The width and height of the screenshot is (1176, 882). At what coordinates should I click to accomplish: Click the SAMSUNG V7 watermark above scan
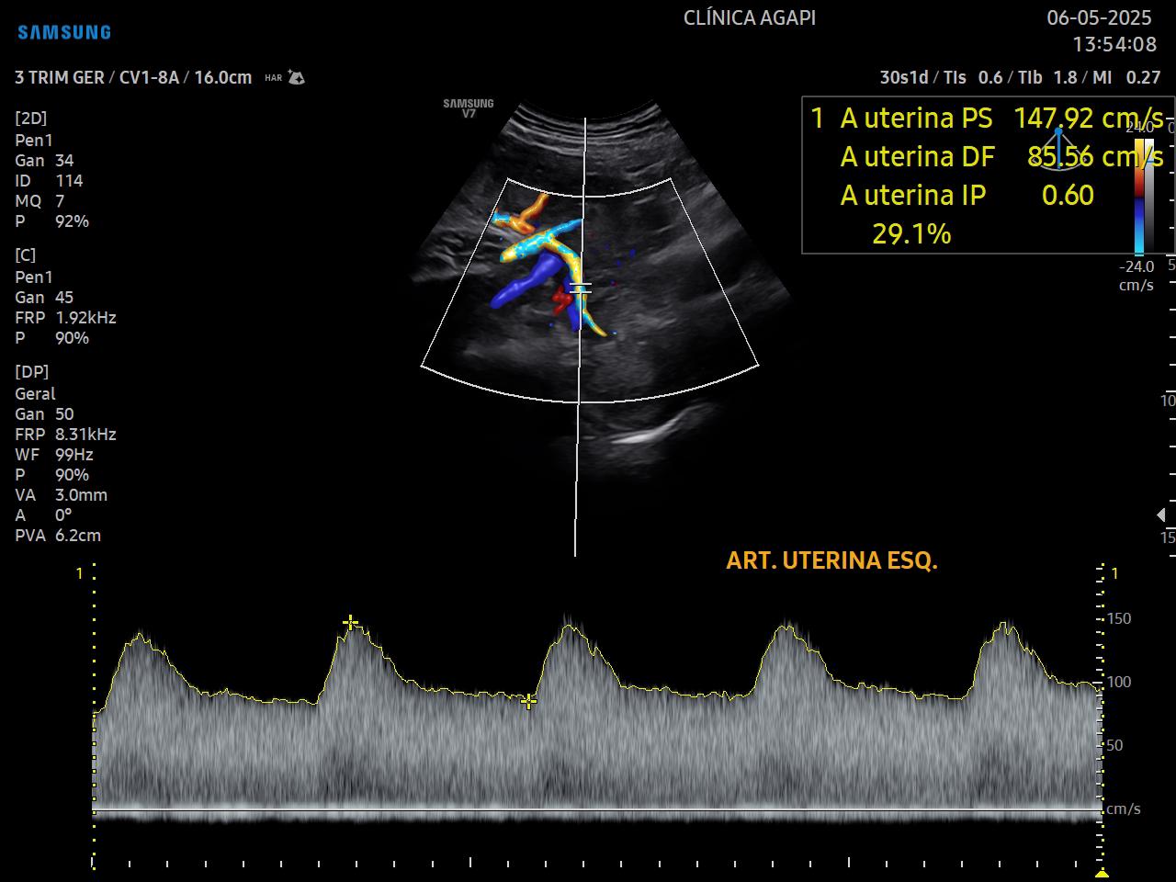(x=469, y=108)
